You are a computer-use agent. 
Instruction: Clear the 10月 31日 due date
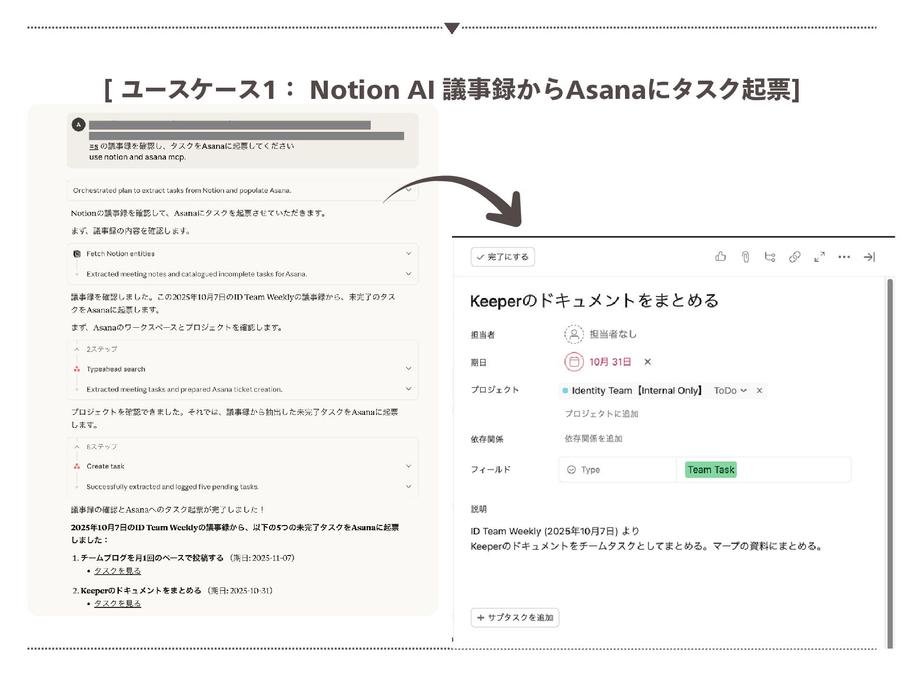tap(647, 361)
